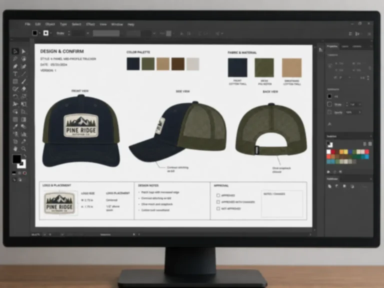The width and height of the screenshot is (384, 288).
Task: Activate the Line Segment tool
Action: coord(23,74)
